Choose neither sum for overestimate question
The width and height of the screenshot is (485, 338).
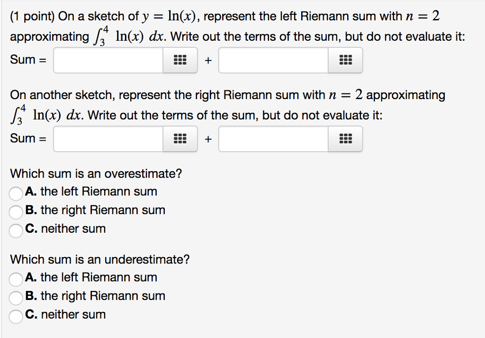tap(16, 231)
